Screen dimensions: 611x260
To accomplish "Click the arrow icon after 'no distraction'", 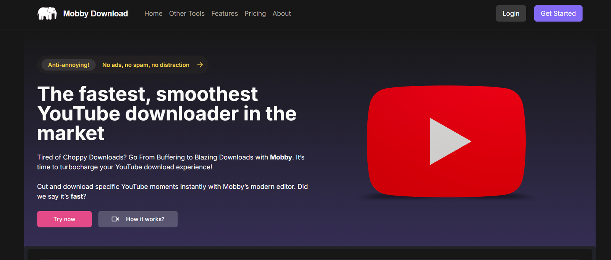I will (200, 65).
